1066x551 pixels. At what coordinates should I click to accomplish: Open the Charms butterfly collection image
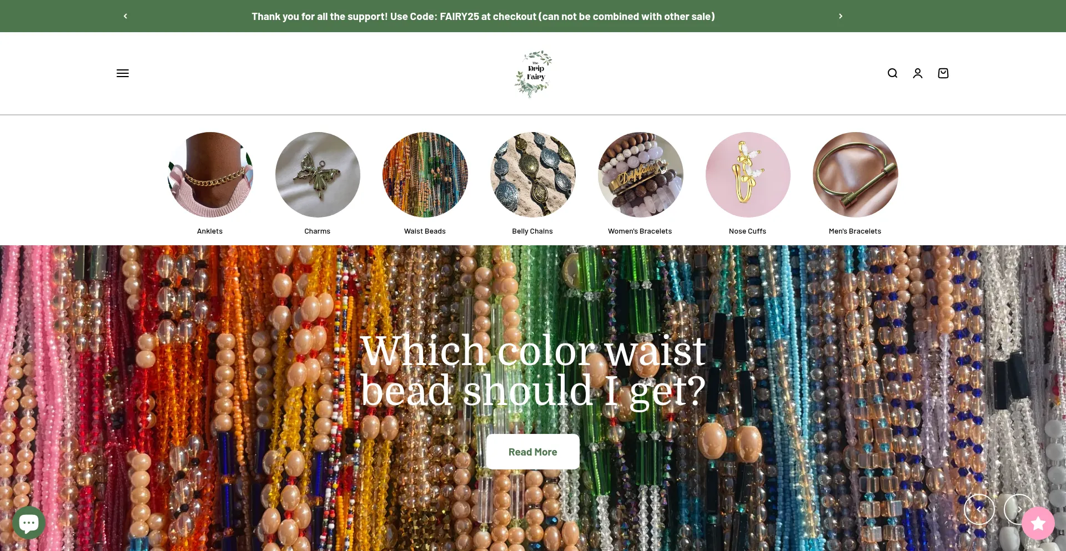(x=318, y=175)
